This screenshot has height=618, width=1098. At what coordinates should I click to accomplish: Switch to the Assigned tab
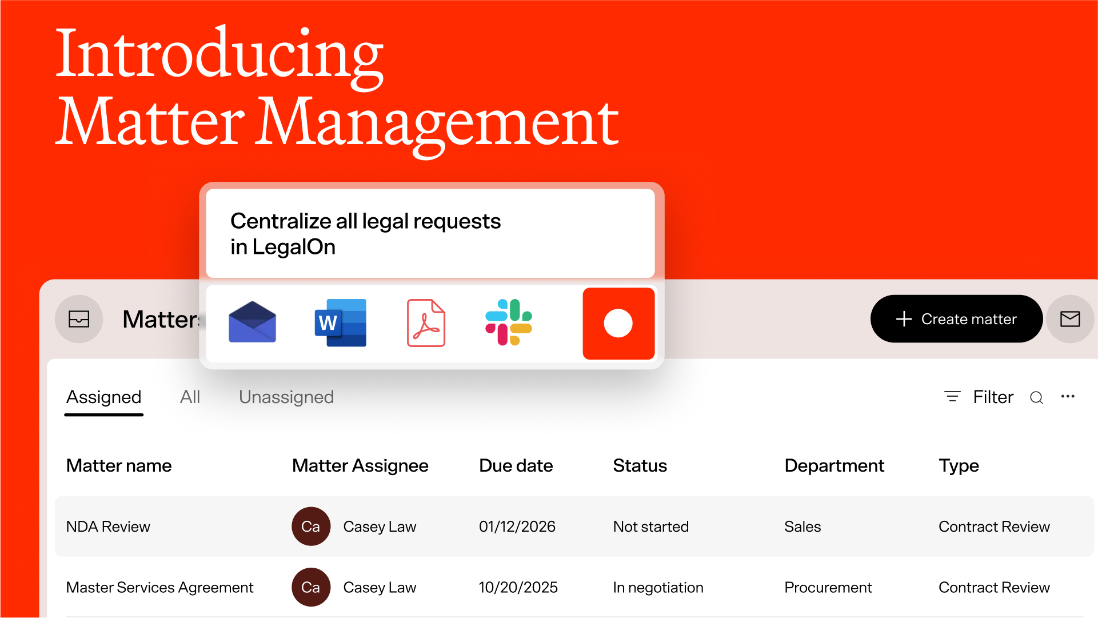click(104, 397)
